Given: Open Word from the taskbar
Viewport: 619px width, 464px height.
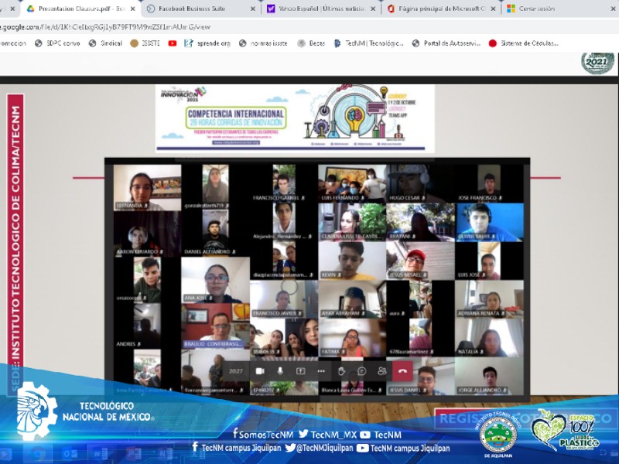Looking at the screenshot, I should point(102,454).
